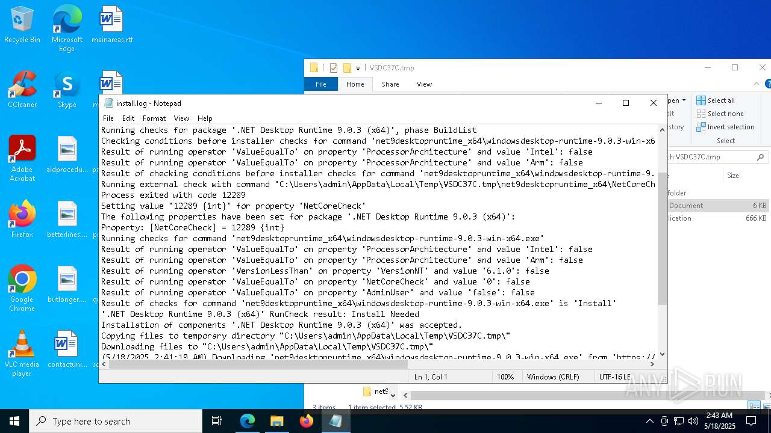Image resolution: width=771 pixels, height=433 pixels.
Task: Expand the Quick Access Toolbar customize dropdown
Action: [358, 68]
